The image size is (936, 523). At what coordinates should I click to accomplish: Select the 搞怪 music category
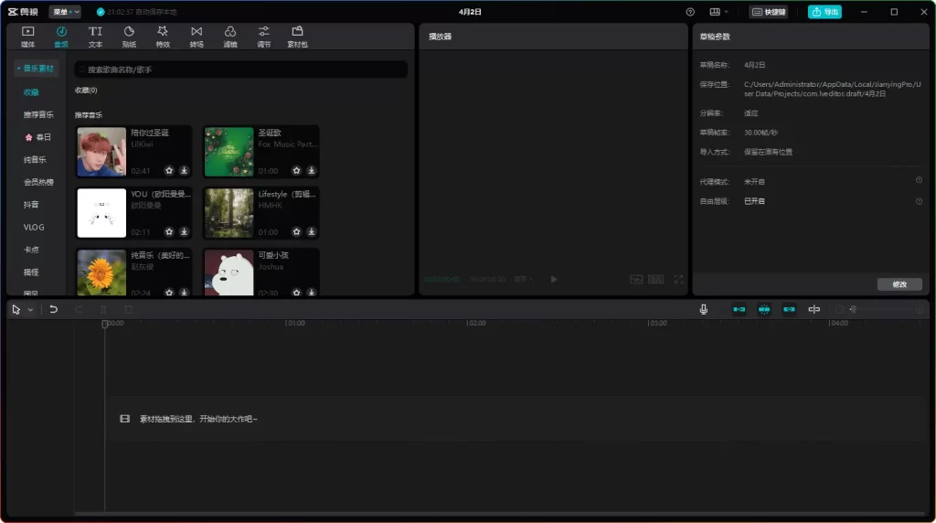pyautogui.click(x=31, y=272)
